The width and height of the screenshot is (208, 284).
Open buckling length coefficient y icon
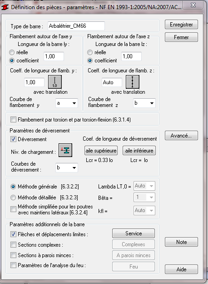click(x=55, y=82)
